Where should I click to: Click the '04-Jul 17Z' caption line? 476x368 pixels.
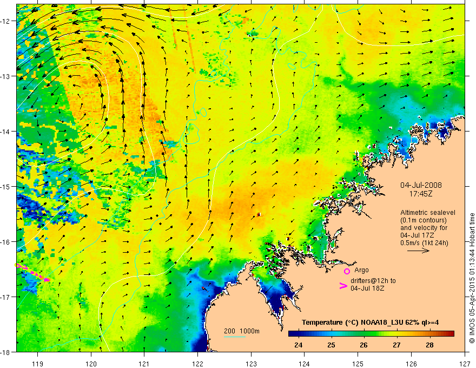417,235
